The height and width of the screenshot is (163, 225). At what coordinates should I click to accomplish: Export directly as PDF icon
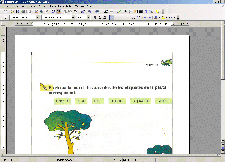pos(36,11)
